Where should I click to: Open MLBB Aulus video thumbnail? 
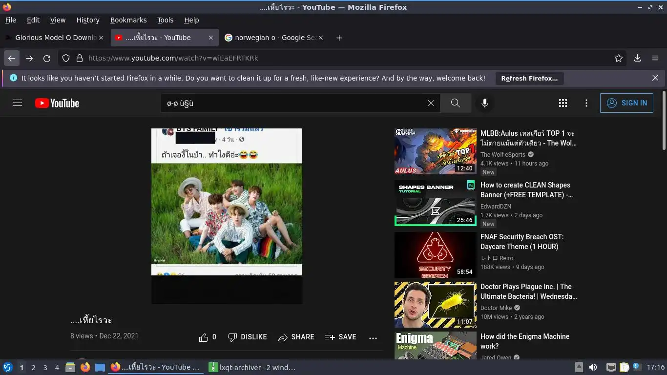coord(435,151)
